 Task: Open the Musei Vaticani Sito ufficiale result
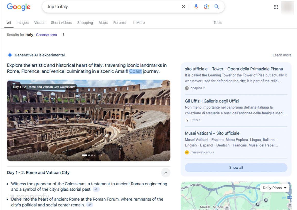pyautogui.click(x=212, y=133)
